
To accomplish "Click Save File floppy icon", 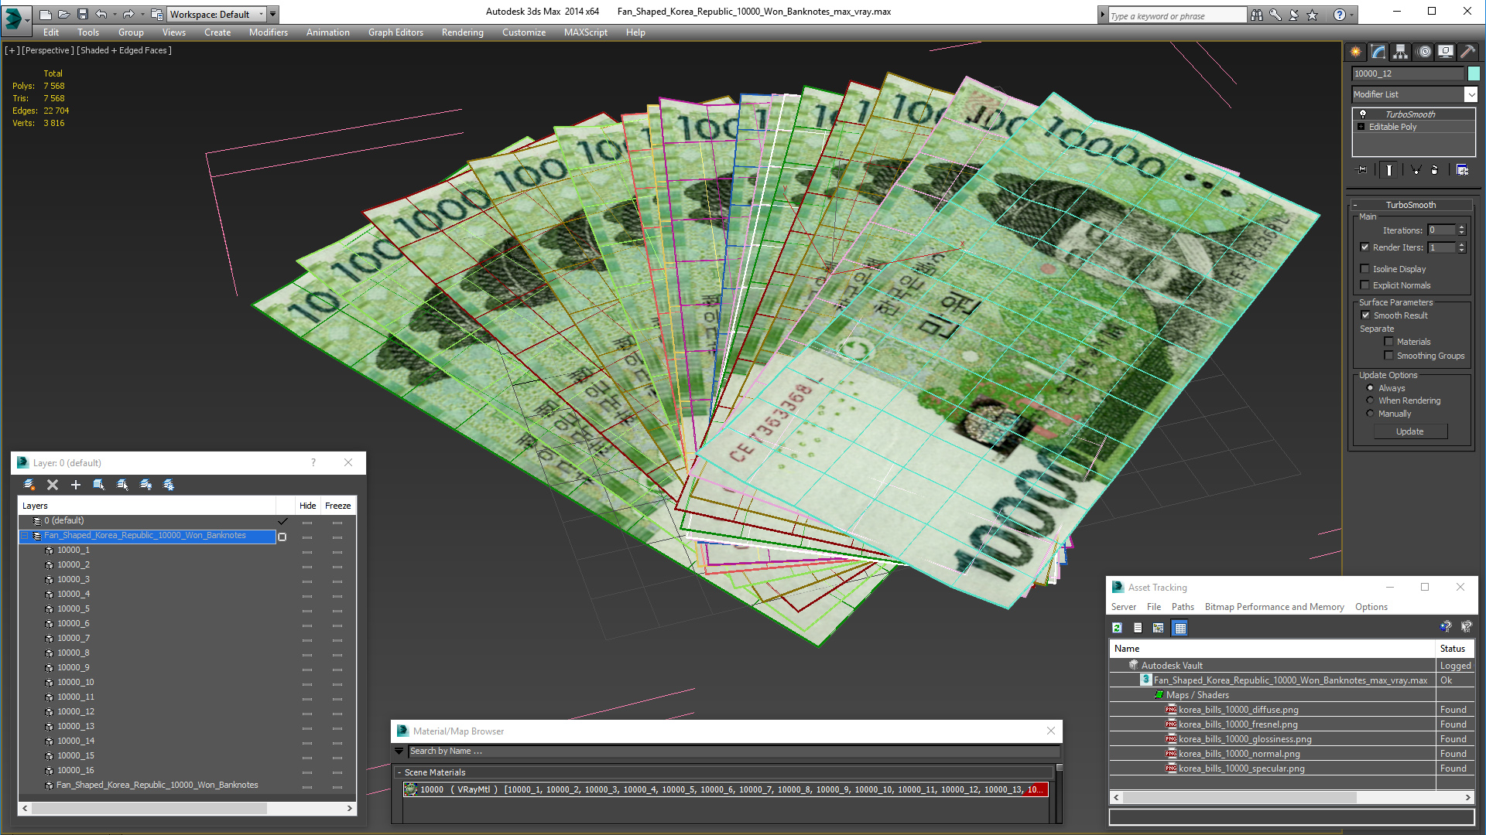I will click(x=82, y=14).
